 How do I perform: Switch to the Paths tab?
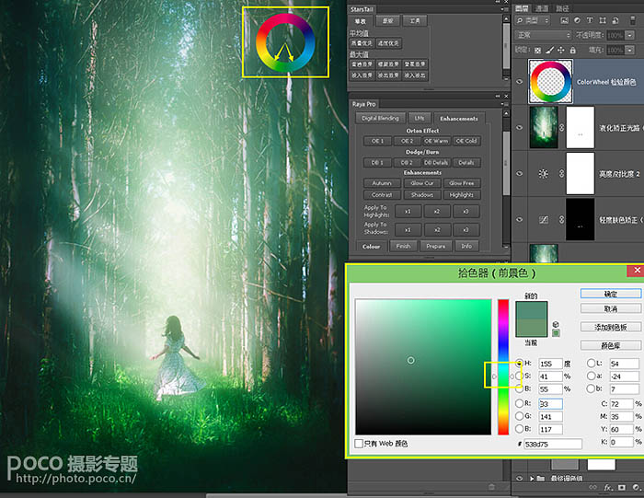click(562, 8)
